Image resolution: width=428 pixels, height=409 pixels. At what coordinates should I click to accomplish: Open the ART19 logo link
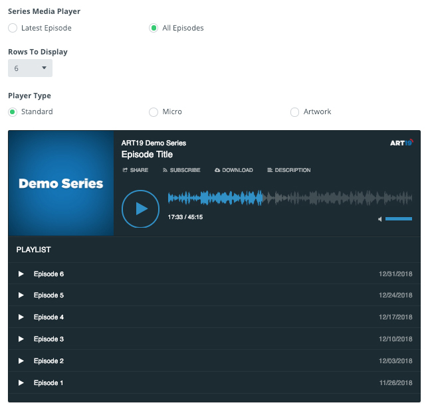[401, 143]
